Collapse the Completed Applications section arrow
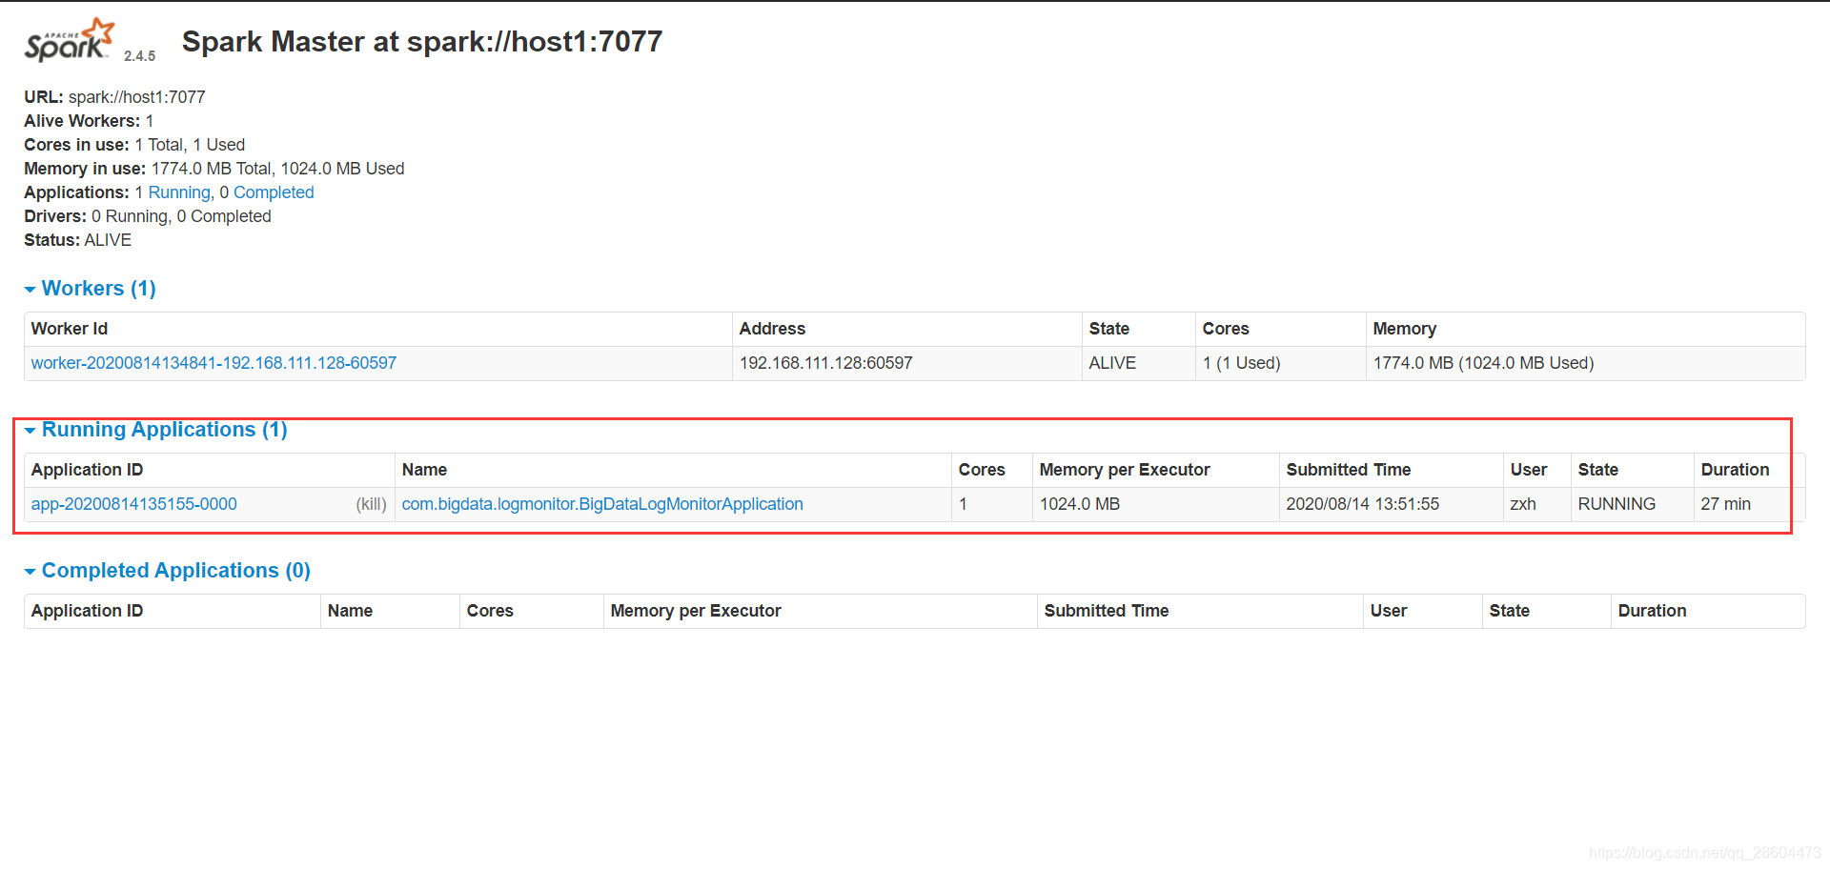 (x=30, y=572)
